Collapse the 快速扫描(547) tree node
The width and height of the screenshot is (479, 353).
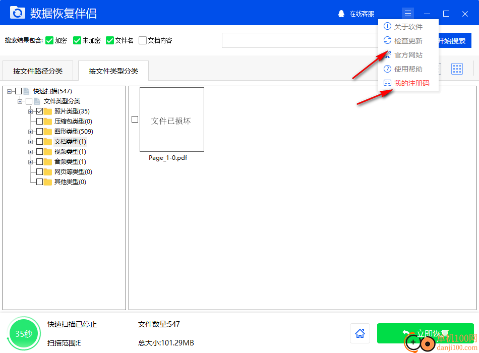coord(10,91)
